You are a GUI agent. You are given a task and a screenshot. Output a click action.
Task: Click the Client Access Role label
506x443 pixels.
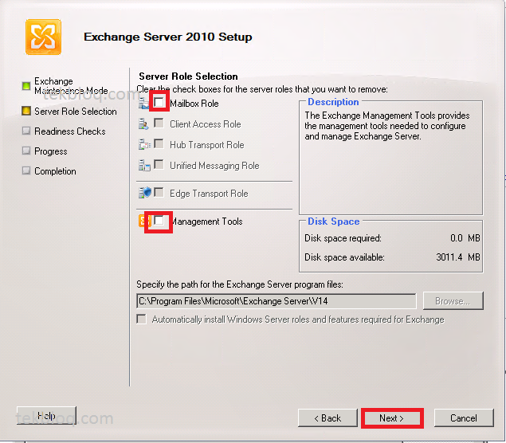click(206, 124)
